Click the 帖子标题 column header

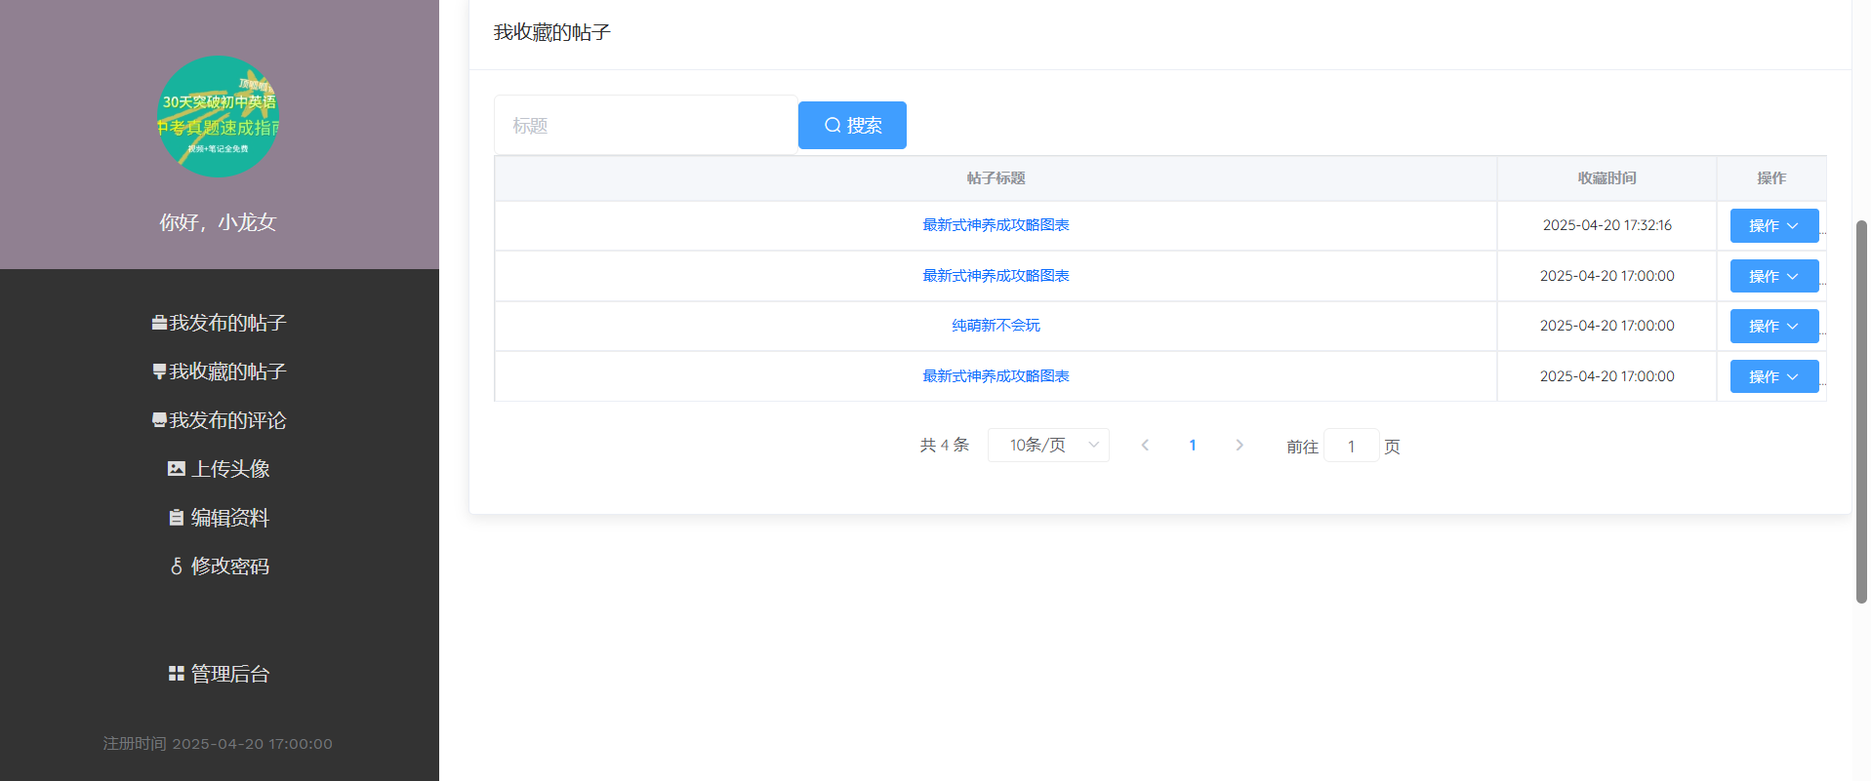[x=996, y=178]
